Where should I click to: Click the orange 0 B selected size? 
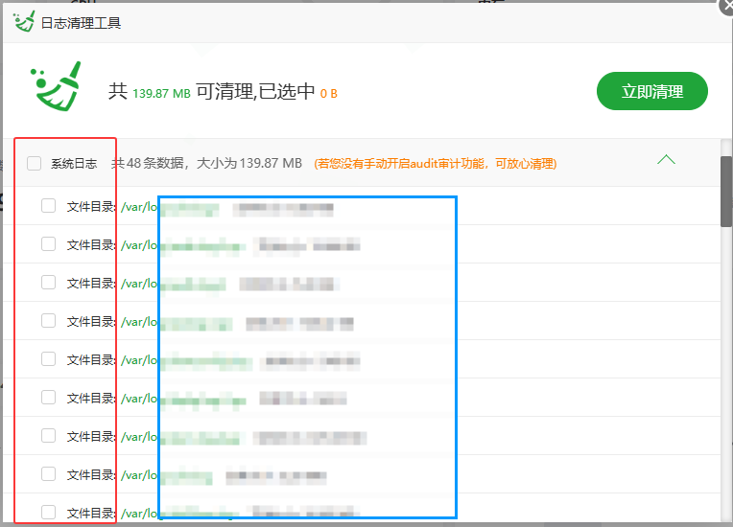click(x=329, y=94)
